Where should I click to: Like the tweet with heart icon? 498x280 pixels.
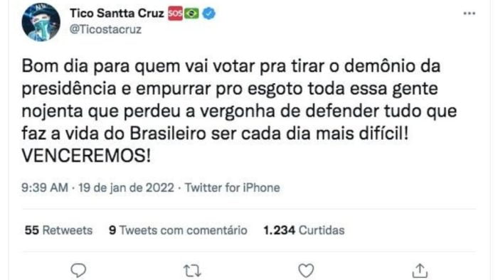[306, 271]
